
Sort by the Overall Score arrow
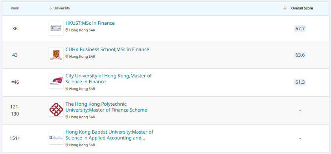[x=285, y=8]
